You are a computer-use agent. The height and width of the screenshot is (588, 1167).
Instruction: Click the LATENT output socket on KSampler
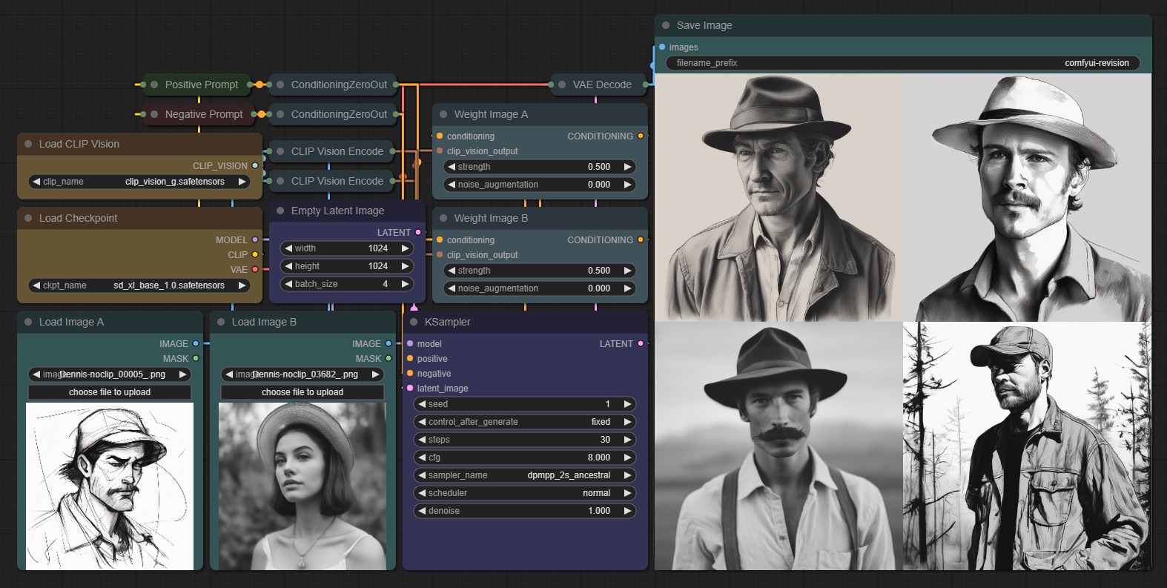[x=641, y=343]
